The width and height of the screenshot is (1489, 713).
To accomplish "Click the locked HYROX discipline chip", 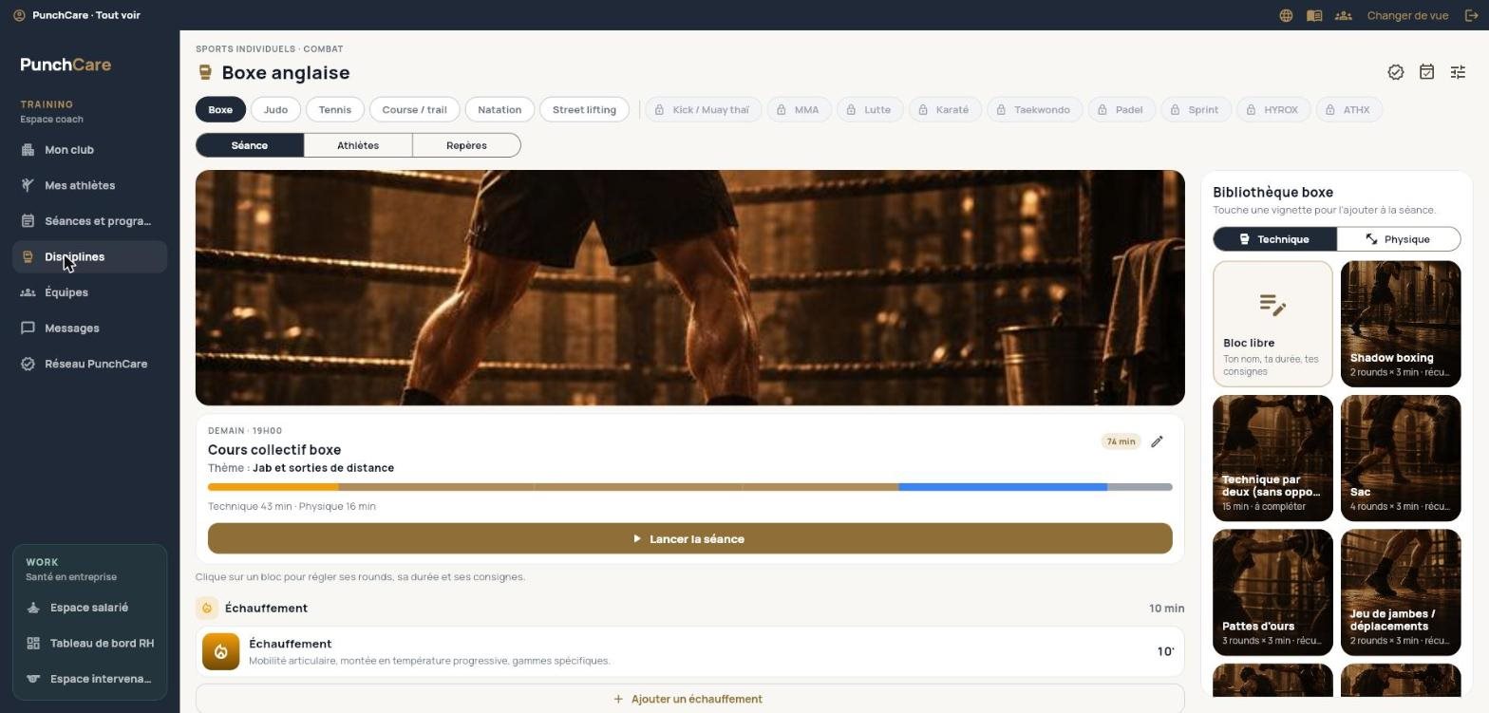I will point(1272,110).
